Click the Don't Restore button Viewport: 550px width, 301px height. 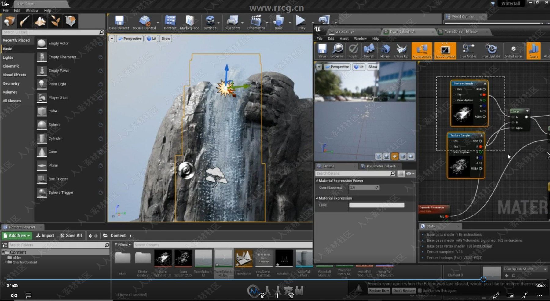click(x=404, y=291)
